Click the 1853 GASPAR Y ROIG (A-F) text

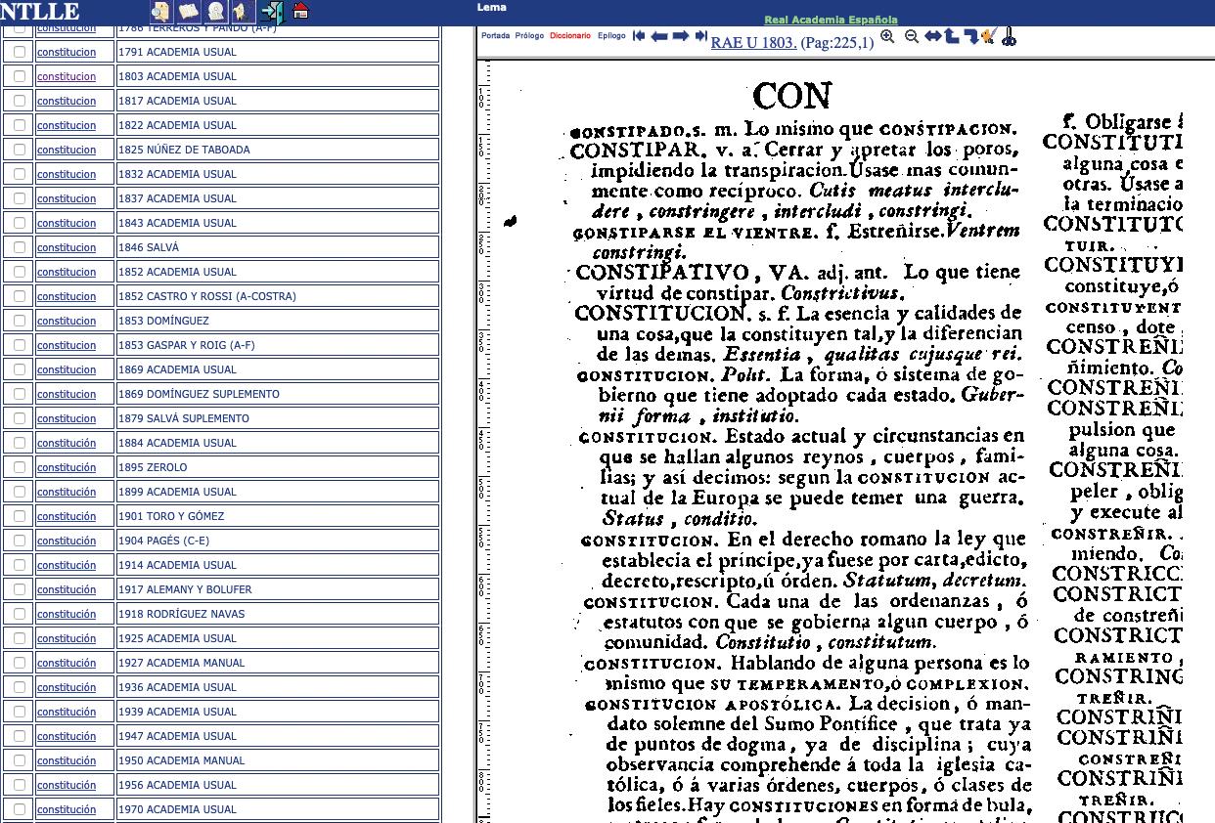click(187, 345)
